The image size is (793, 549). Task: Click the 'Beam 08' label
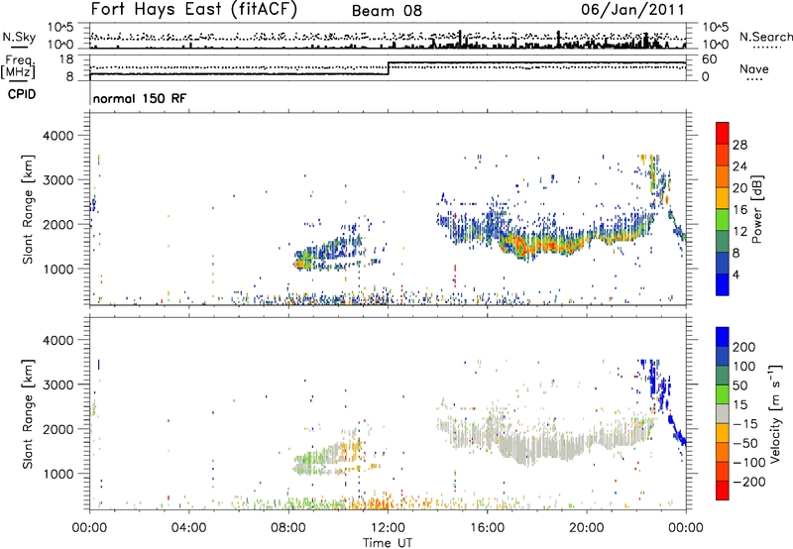387,11
